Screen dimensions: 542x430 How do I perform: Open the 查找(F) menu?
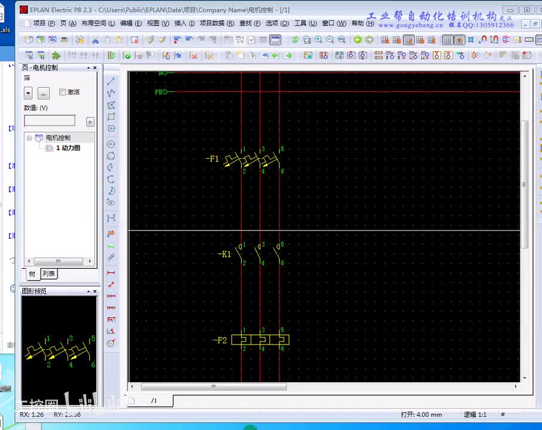(250, 23)
